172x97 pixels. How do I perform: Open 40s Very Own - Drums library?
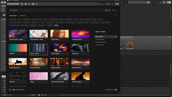click(x=18, y=35)
